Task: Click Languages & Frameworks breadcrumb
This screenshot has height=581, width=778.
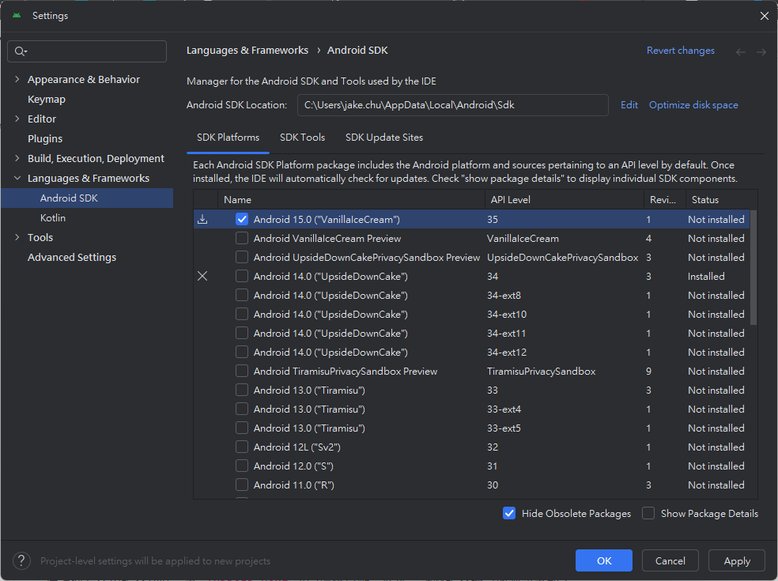Action: 247,51
